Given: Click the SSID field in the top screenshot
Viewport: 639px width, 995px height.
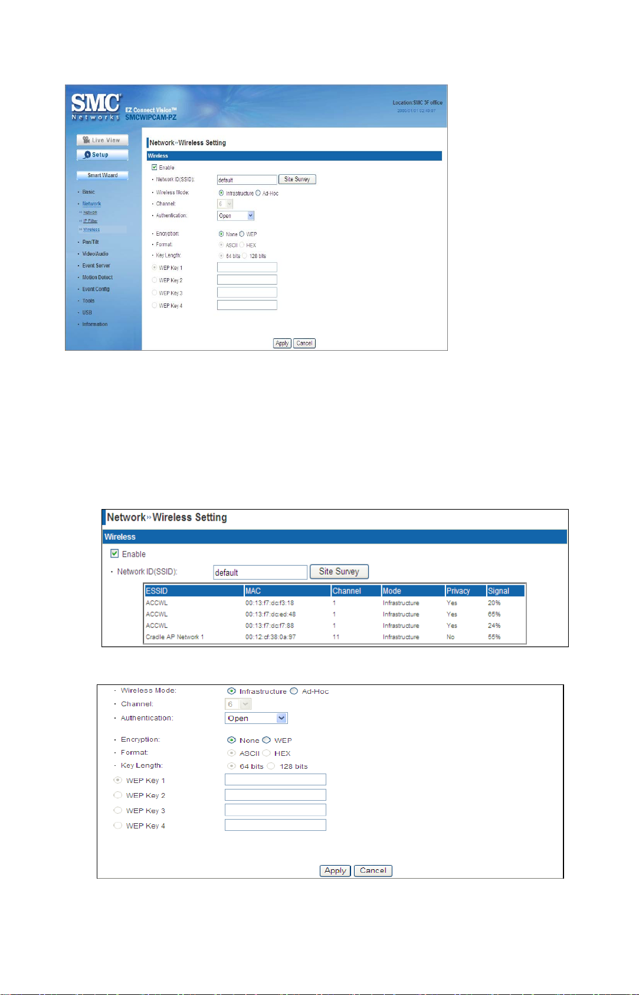Looking at the screenshot, I should pos(247,180).
